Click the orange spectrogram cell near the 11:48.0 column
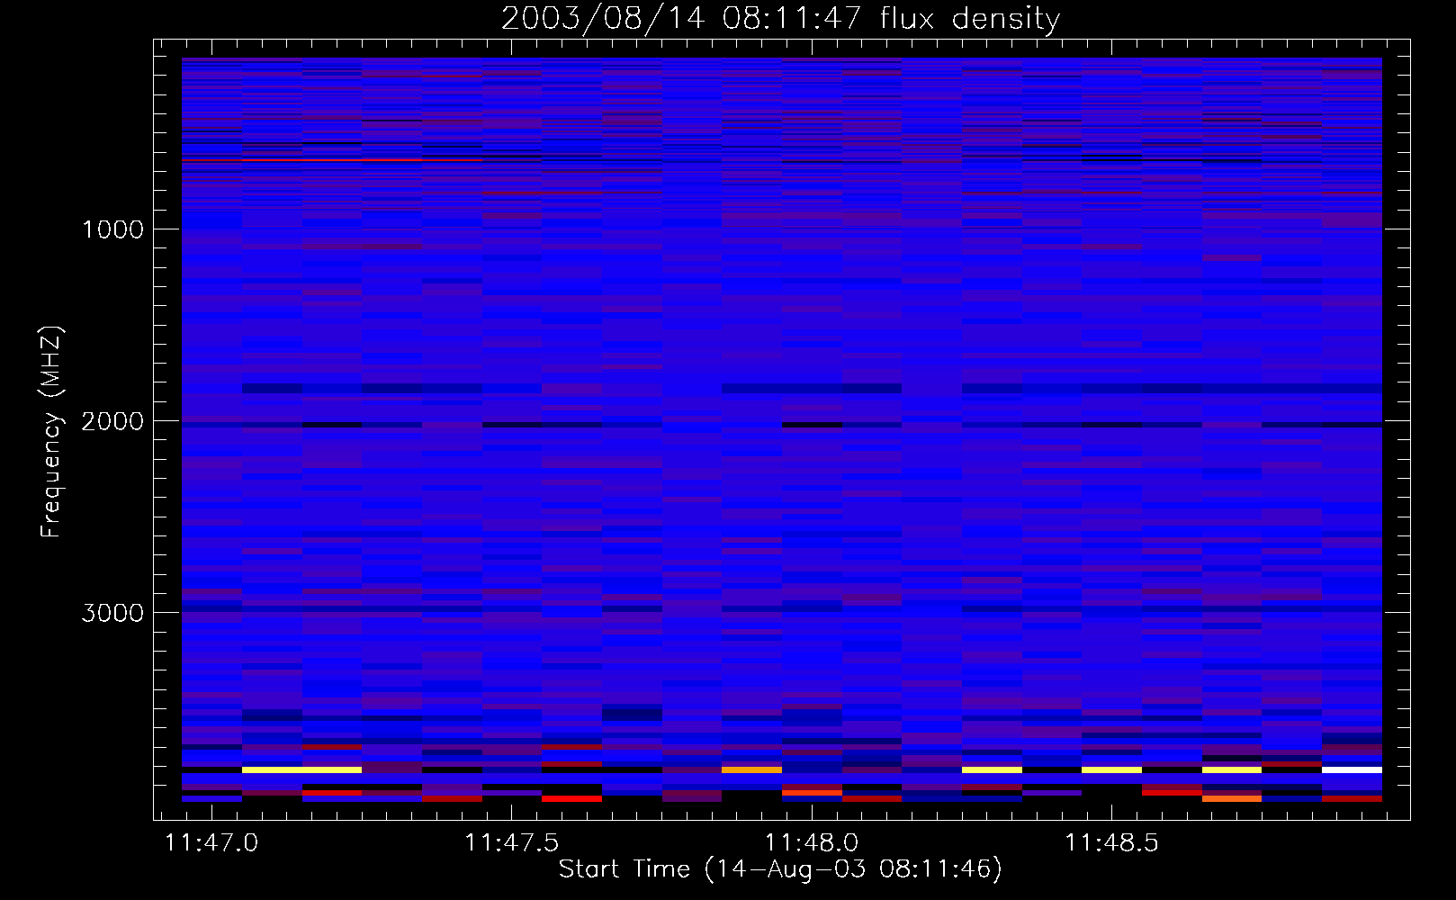1456x900 pixels. click(x=751, y=769)
